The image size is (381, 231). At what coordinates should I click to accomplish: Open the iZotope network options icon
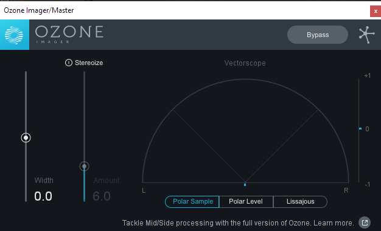366,35
